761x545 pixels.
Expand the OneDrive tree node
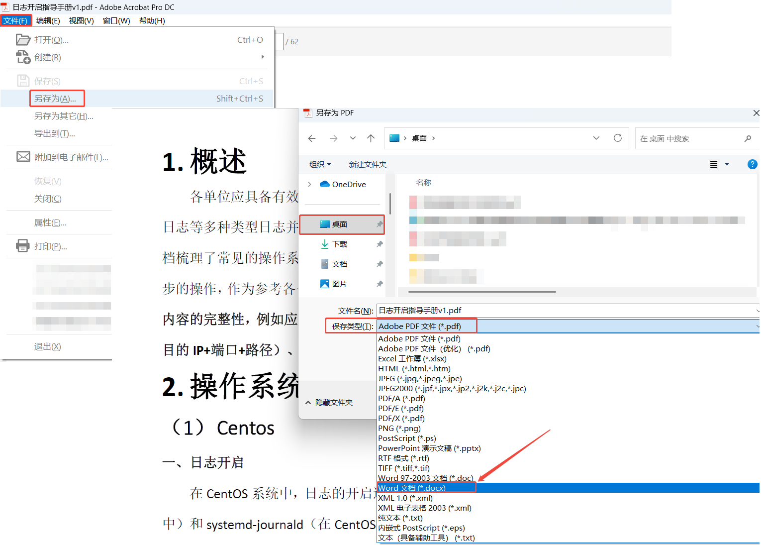coord(309,184)
